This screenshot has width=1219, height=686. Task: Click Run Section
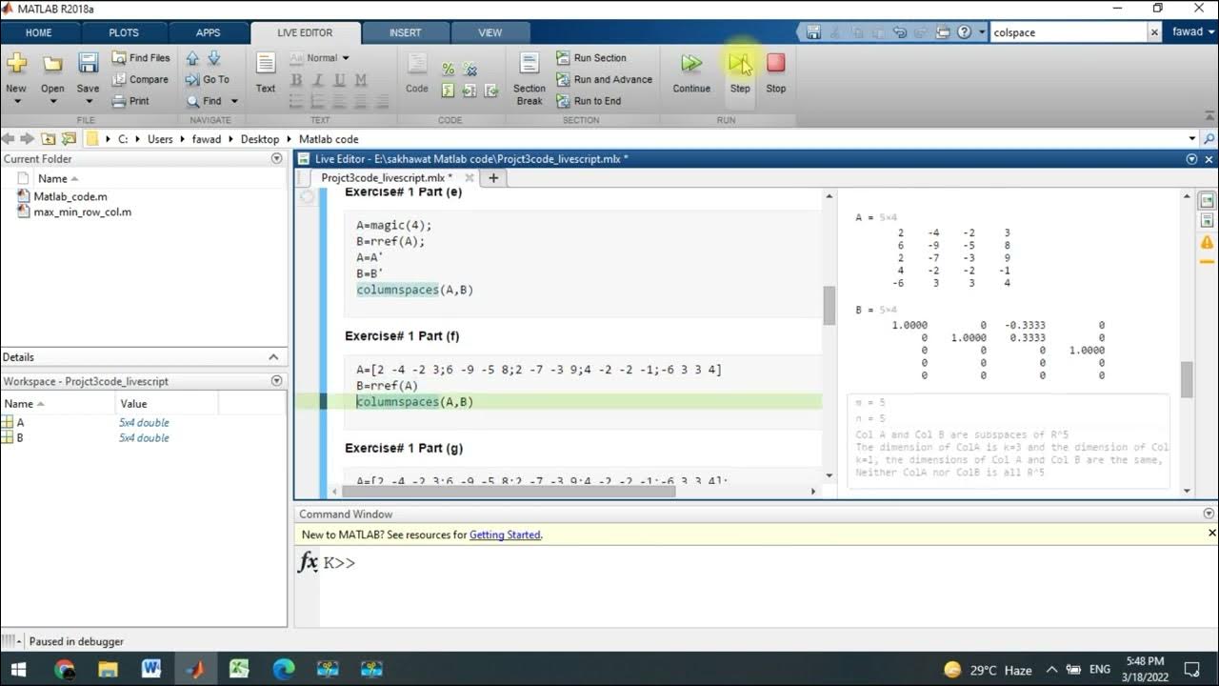(591, 58)
